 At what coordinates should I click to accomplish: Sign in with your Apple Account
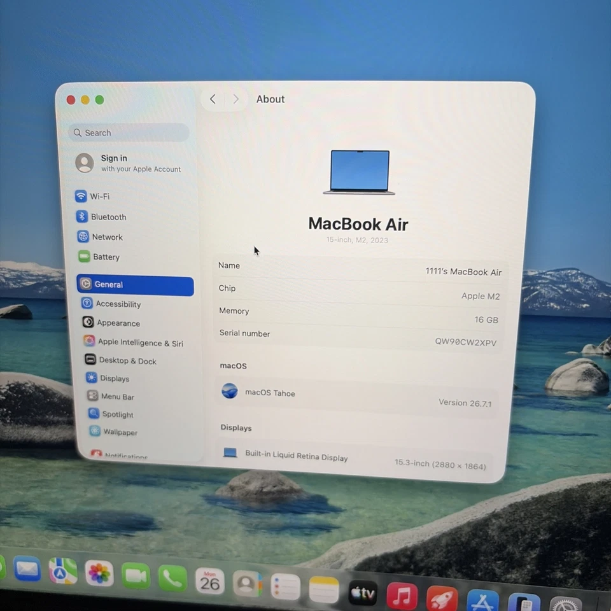(128, 164)
